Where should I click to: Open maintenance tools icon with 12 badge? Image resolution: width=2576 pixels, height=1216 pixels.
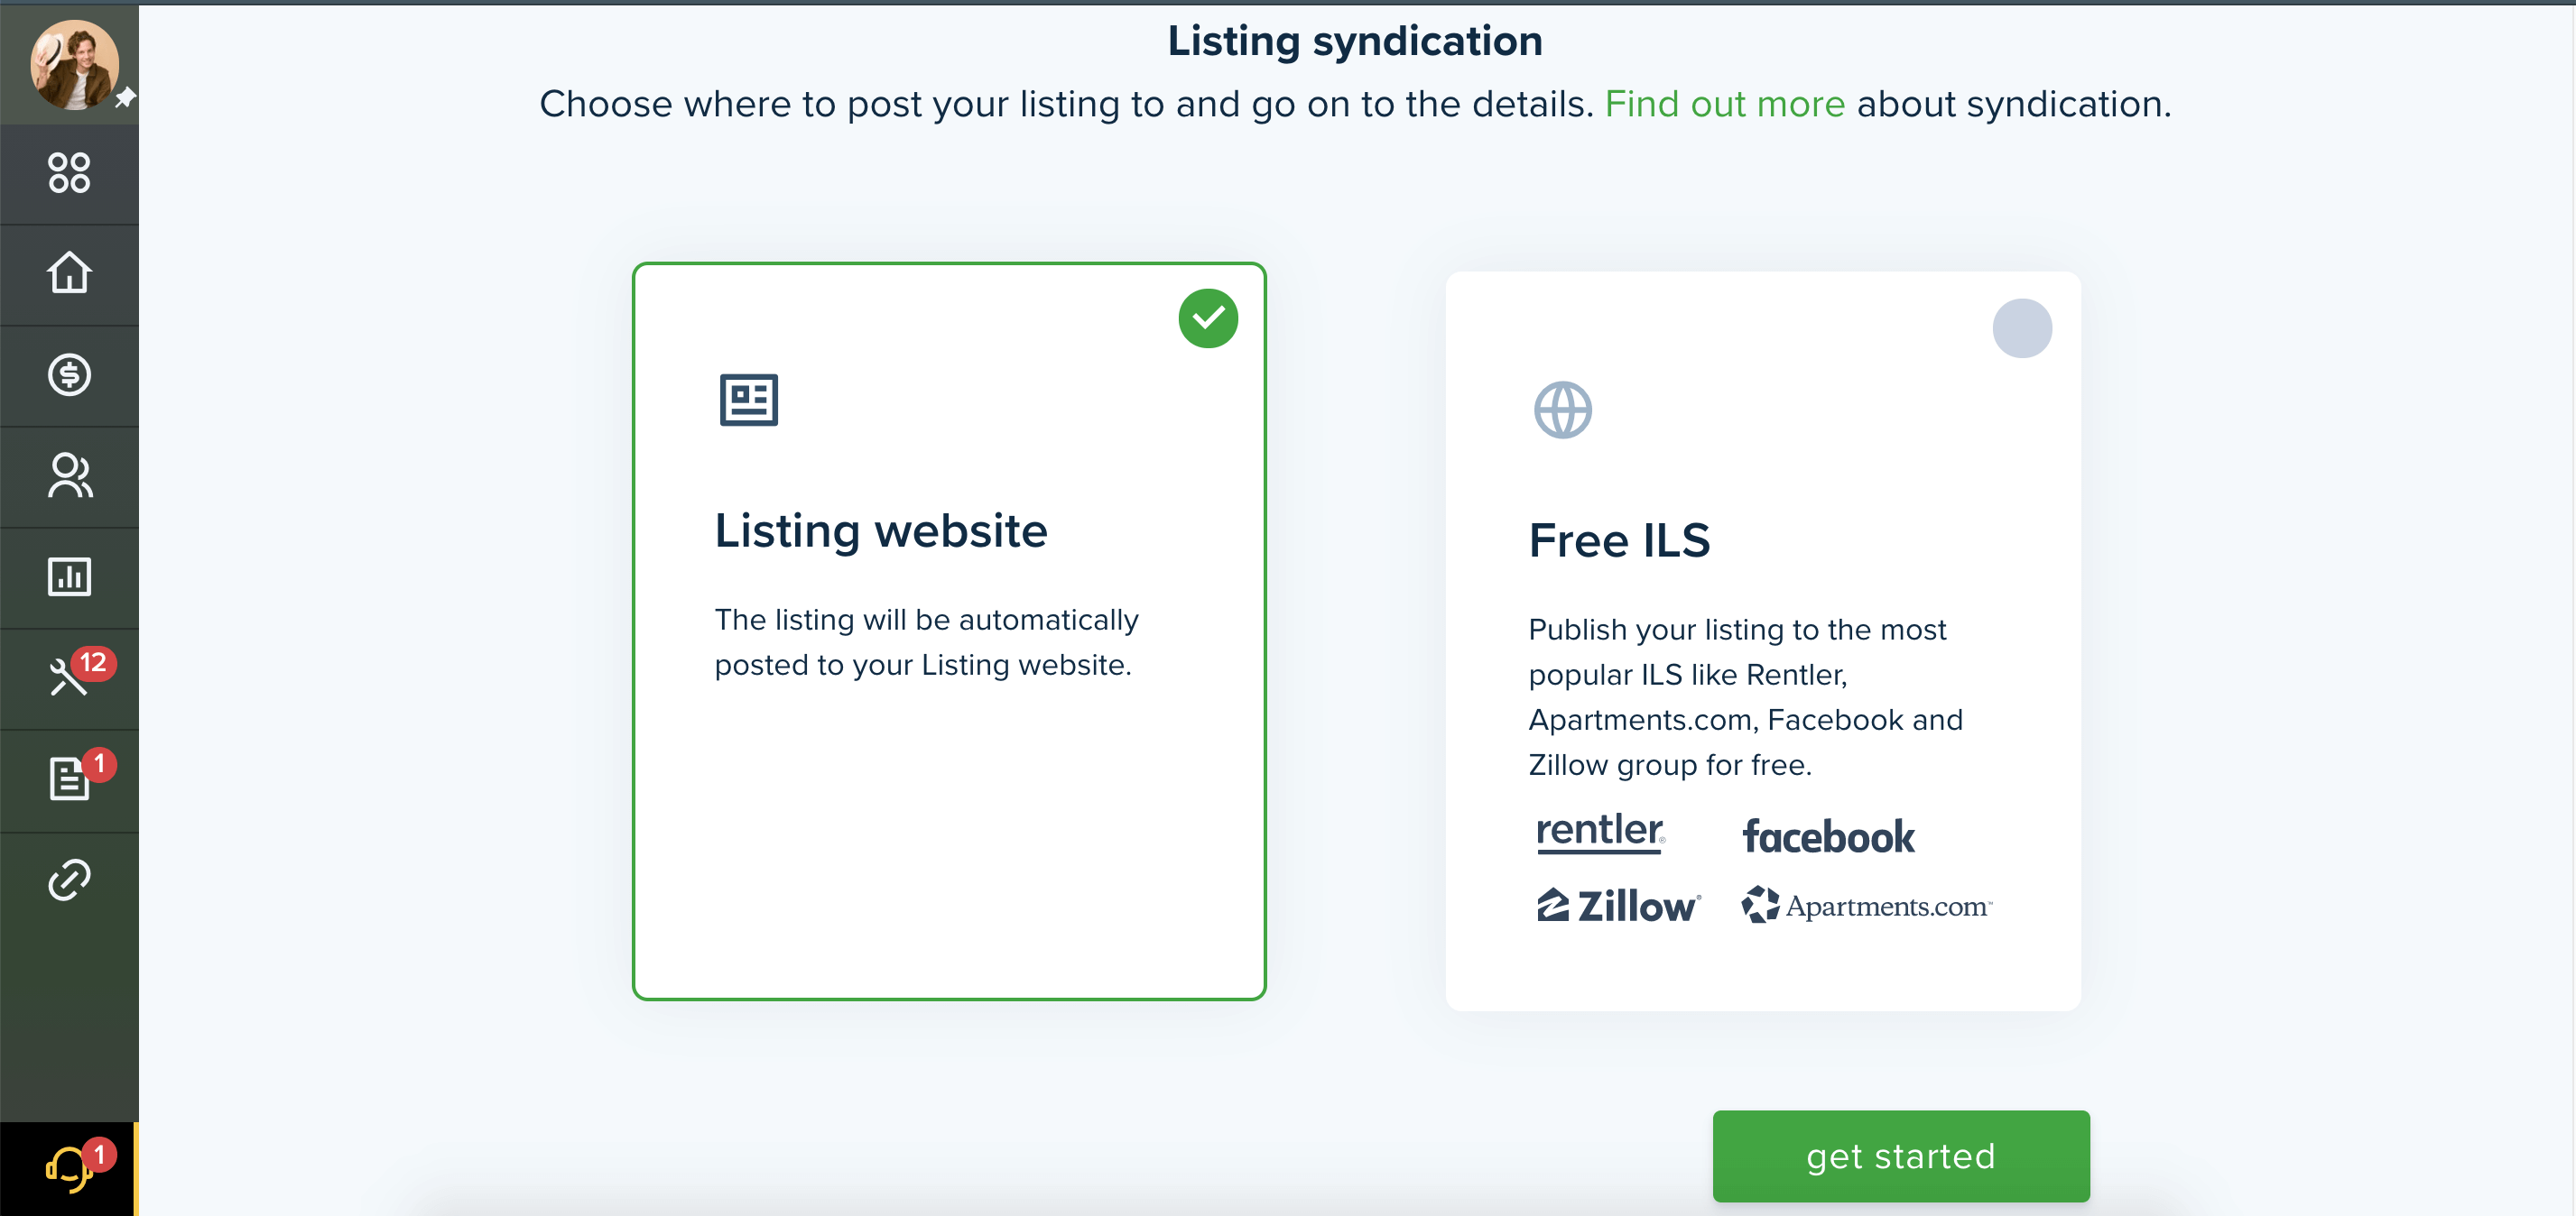tap(69, 677)
